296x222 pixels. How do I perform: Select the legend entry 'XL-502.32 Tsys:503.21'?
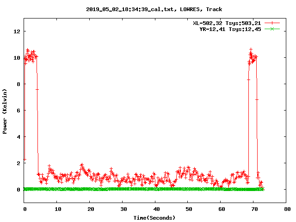pyautogui.click(x=227, y=23)
